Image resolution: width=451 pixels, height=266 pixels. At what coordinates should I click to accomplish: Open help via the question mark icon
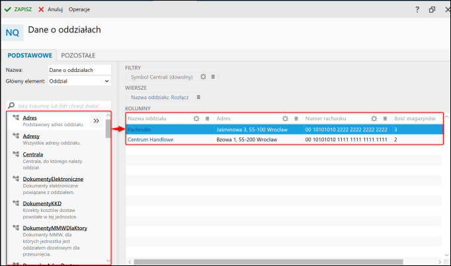coord(417,9)
